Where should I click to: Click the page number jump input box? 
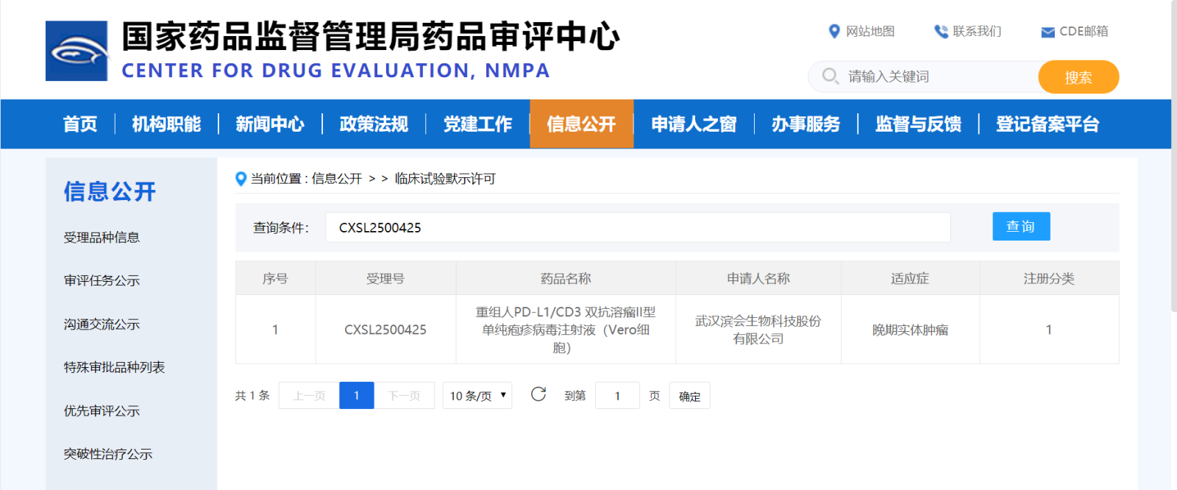[617, 396]
